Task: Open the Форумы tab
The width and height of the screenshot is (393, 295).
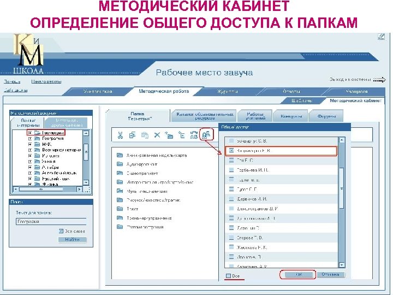Action: coord(326,116)
